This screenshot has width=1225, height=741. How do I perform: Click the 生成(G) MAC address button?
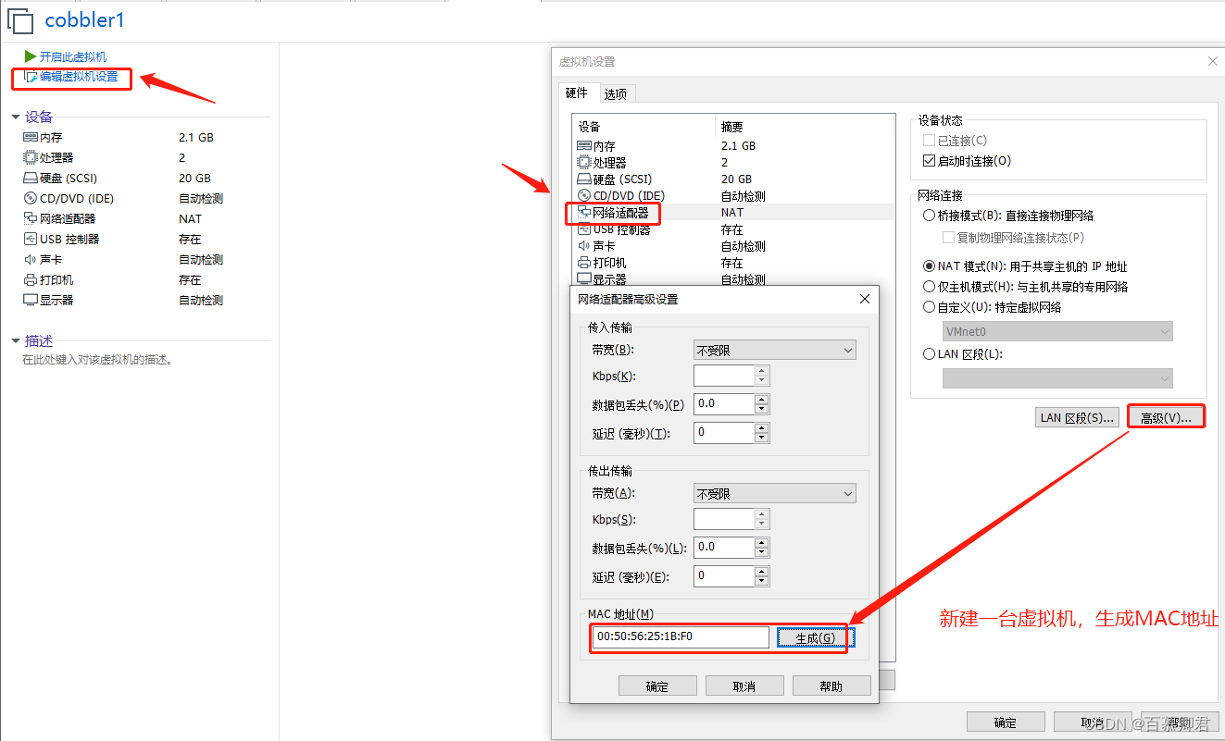coord(815,637)
